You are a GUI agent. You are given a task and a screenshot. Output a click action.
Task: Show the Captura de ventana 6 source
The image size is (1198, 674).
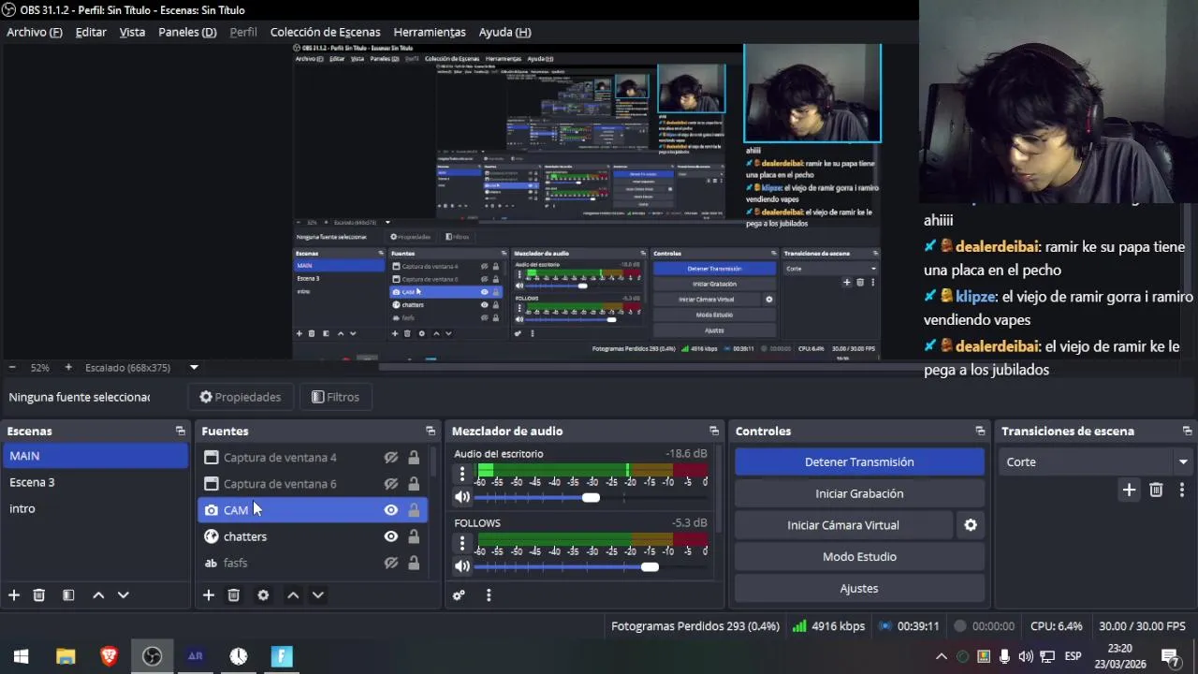tap(391, 484)
